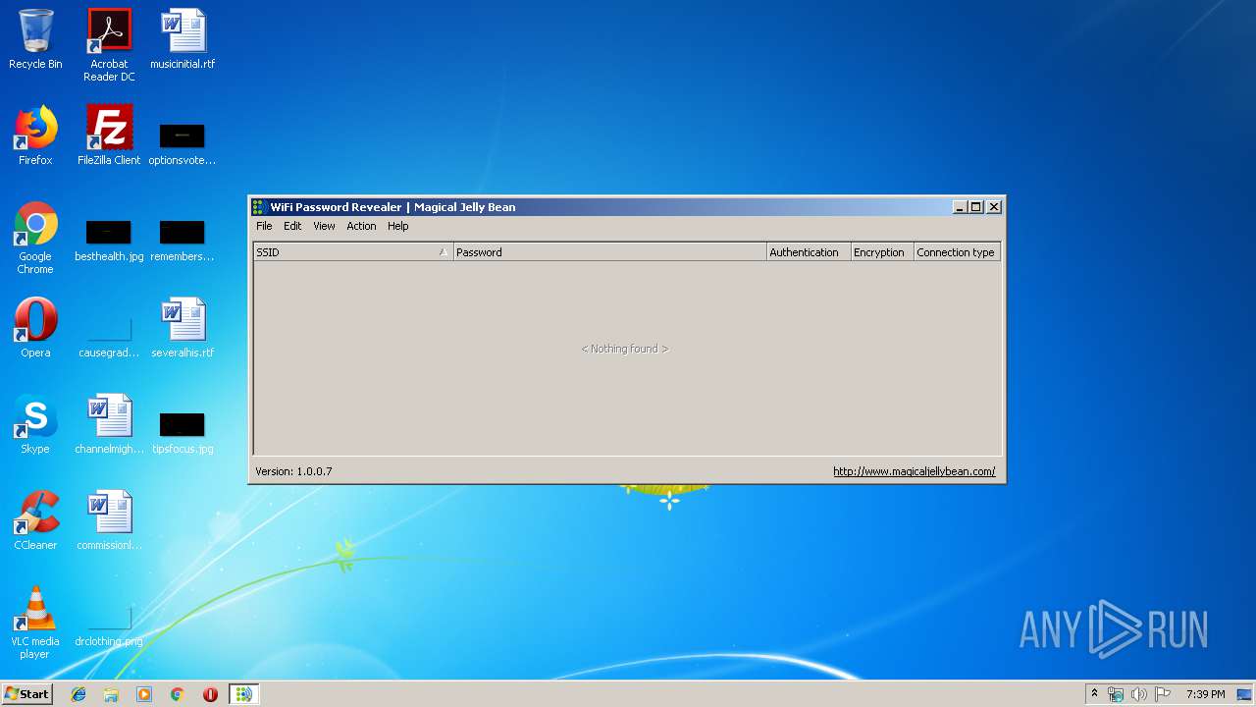The width and height of the screenshot is (1256, 707).
Task: Minimize the WiFi Password Revealer window
Action: point(960,206)
